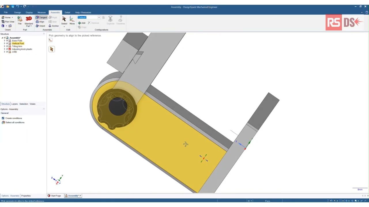Click the Assembly root document icon
369x207 pixels.
(x=7, y=38)
